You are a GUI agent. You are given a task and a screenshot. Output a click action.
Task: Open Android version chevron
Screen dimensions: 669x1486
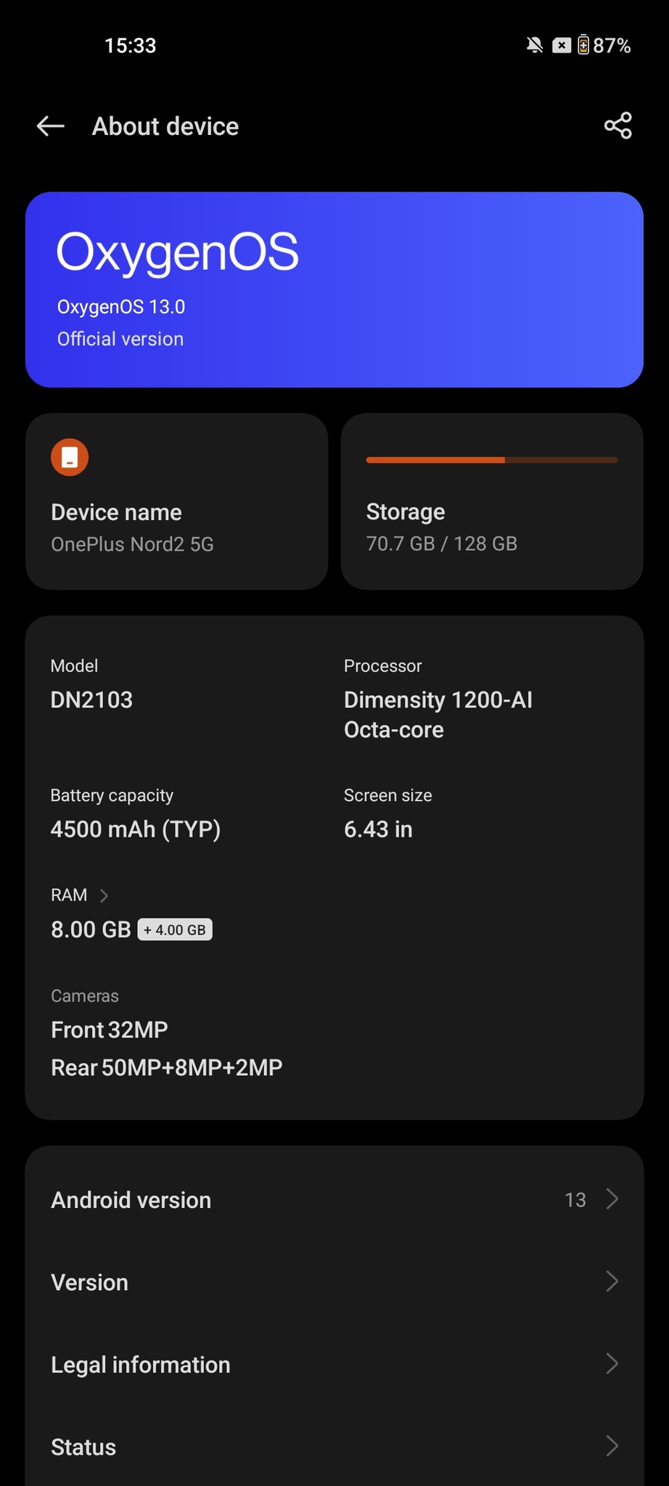pos(612,1199)
